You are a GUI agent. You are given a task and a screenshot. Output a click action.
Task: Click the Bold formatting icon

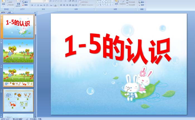[x=32, y=5]
